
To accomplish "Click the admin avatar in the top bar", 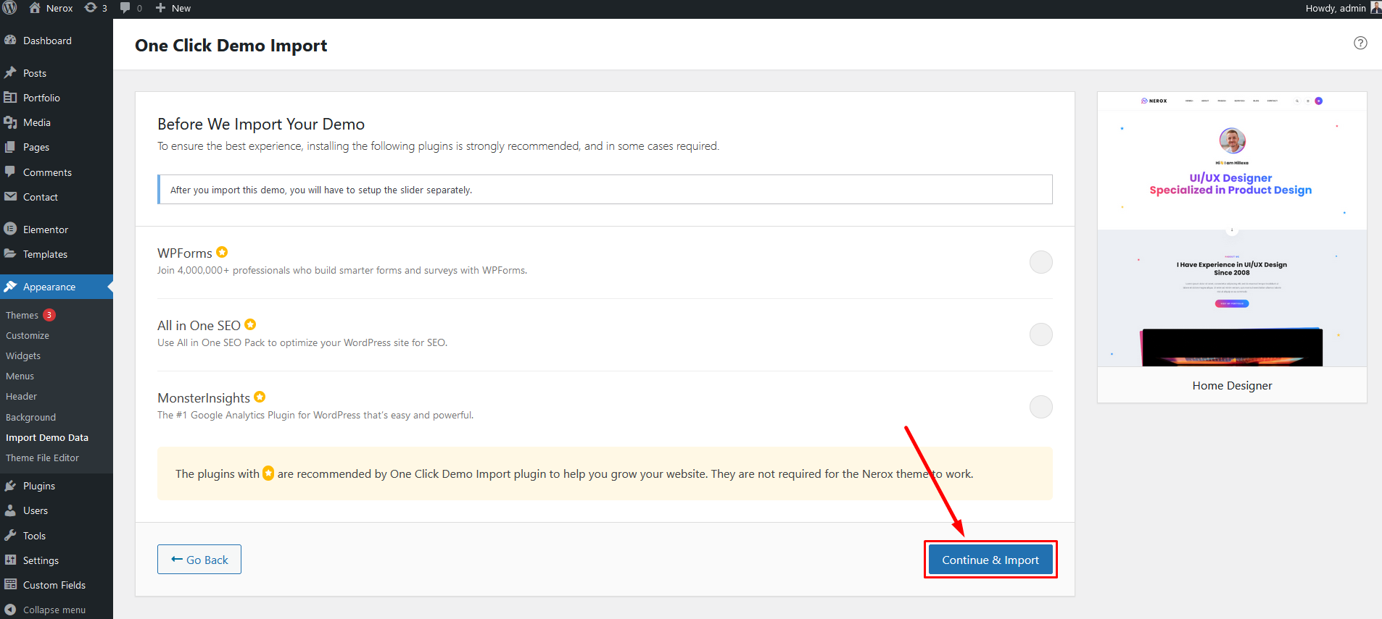I will (1375, 8).
